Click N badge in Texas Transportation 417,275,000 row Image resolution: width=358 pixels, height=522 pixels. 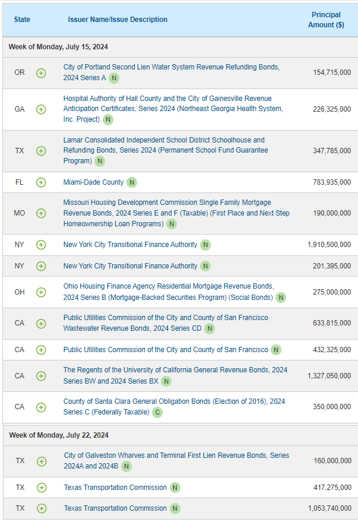click(175, 488)
